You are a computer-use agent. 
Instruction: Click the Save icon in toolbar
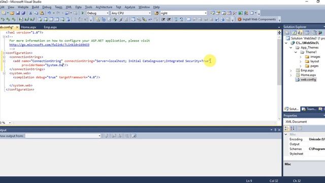[x=18, y=13]
